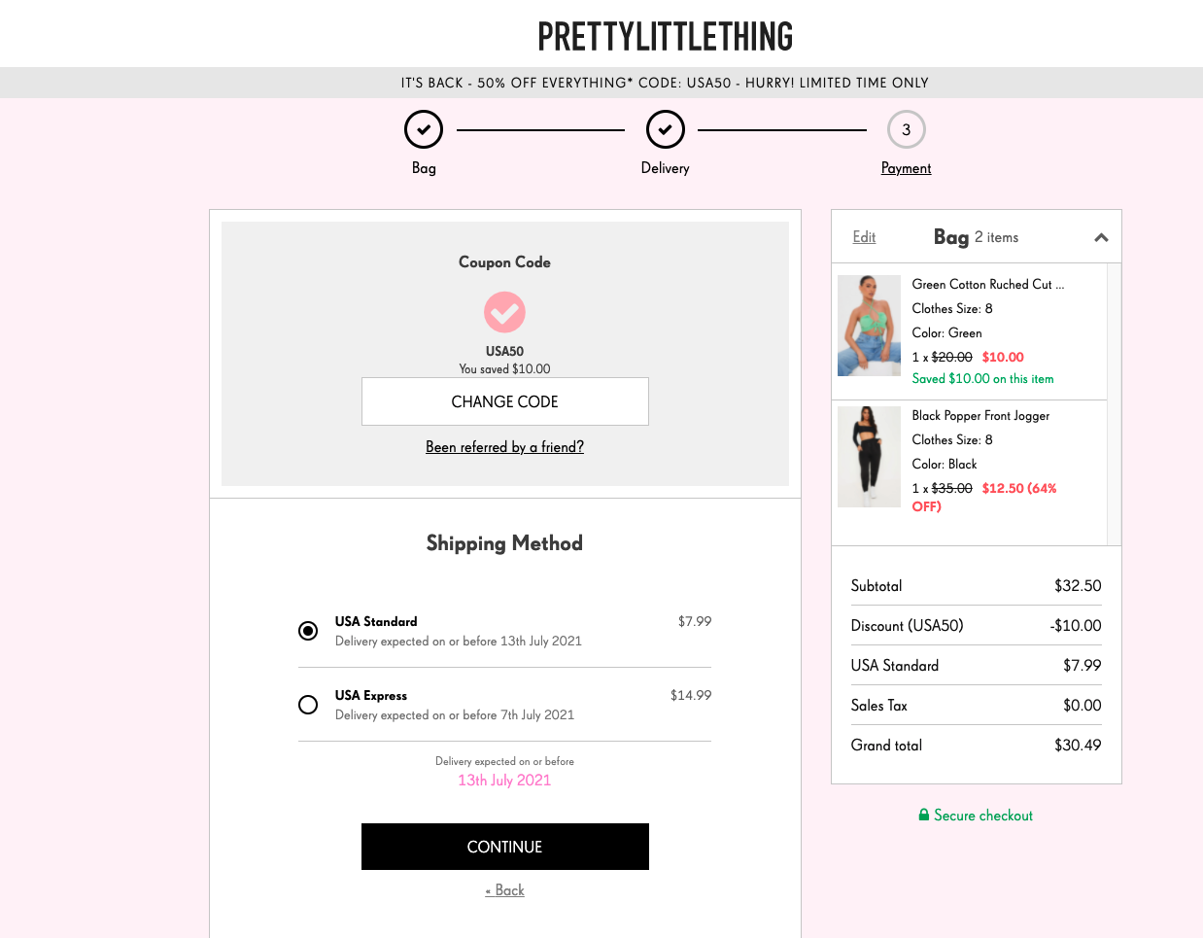This screenshot has height=938, width=1203.
Task: Select the USA Express shipping option
Action: click(x=308, y=704)
